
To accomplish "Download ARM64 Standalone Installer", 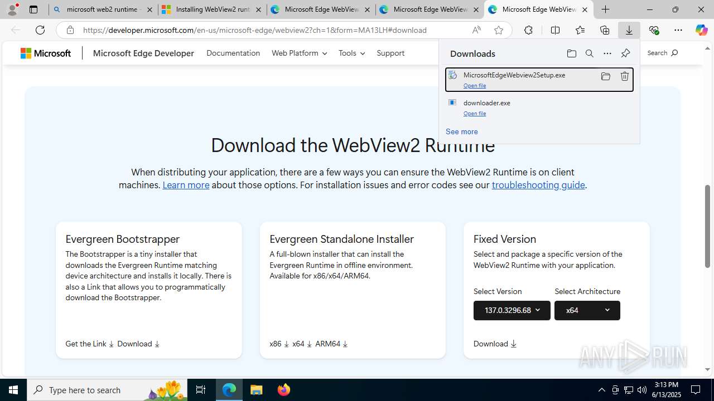I will [x=331, y=344].
